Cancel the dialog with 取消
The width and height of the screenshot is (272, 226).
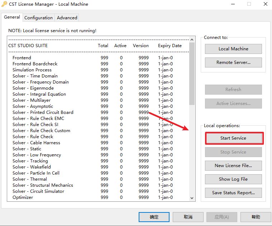(188, 217)
